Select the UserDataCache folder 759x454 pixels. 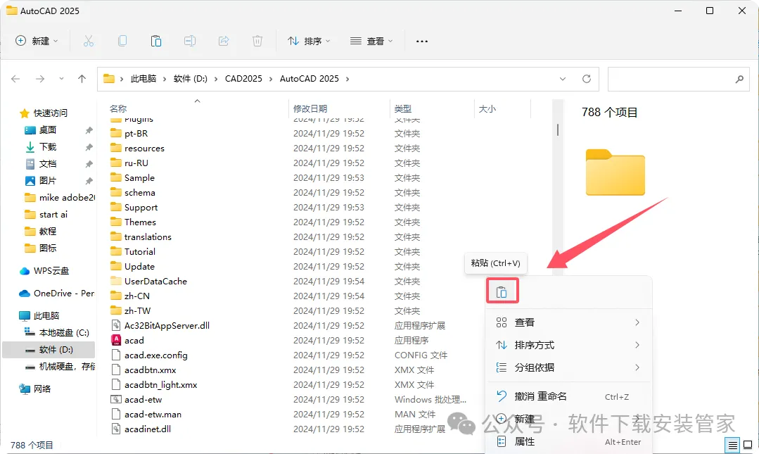coord(155,281)
